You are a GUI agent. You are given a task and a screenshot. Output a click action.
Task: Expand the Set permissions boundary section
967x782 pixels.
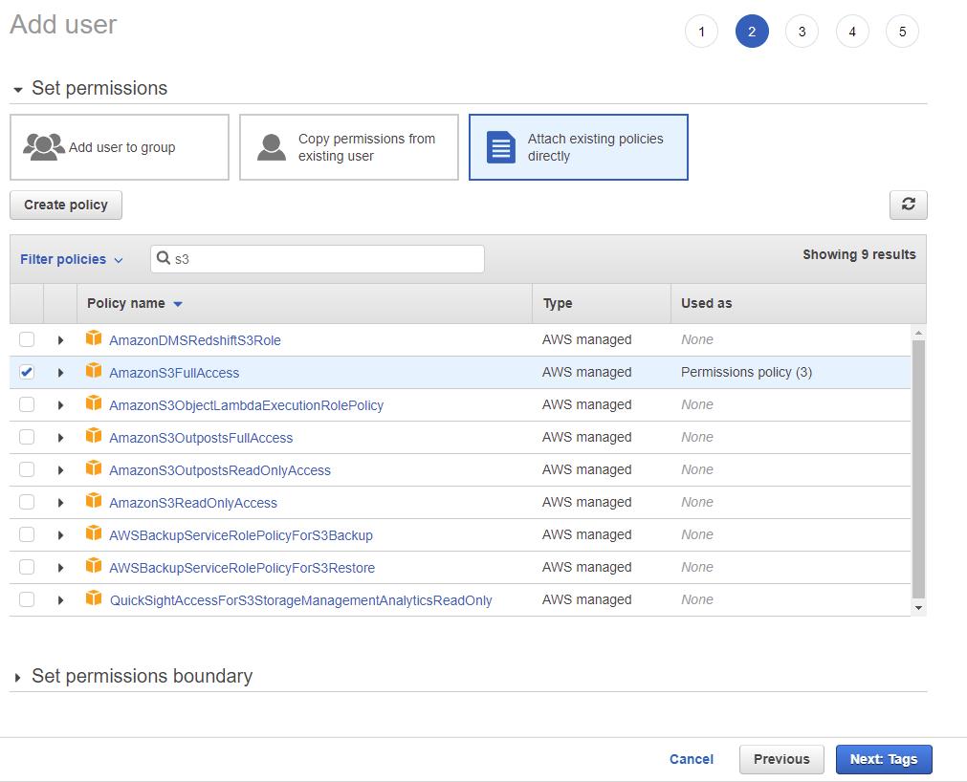click(17, 678)
